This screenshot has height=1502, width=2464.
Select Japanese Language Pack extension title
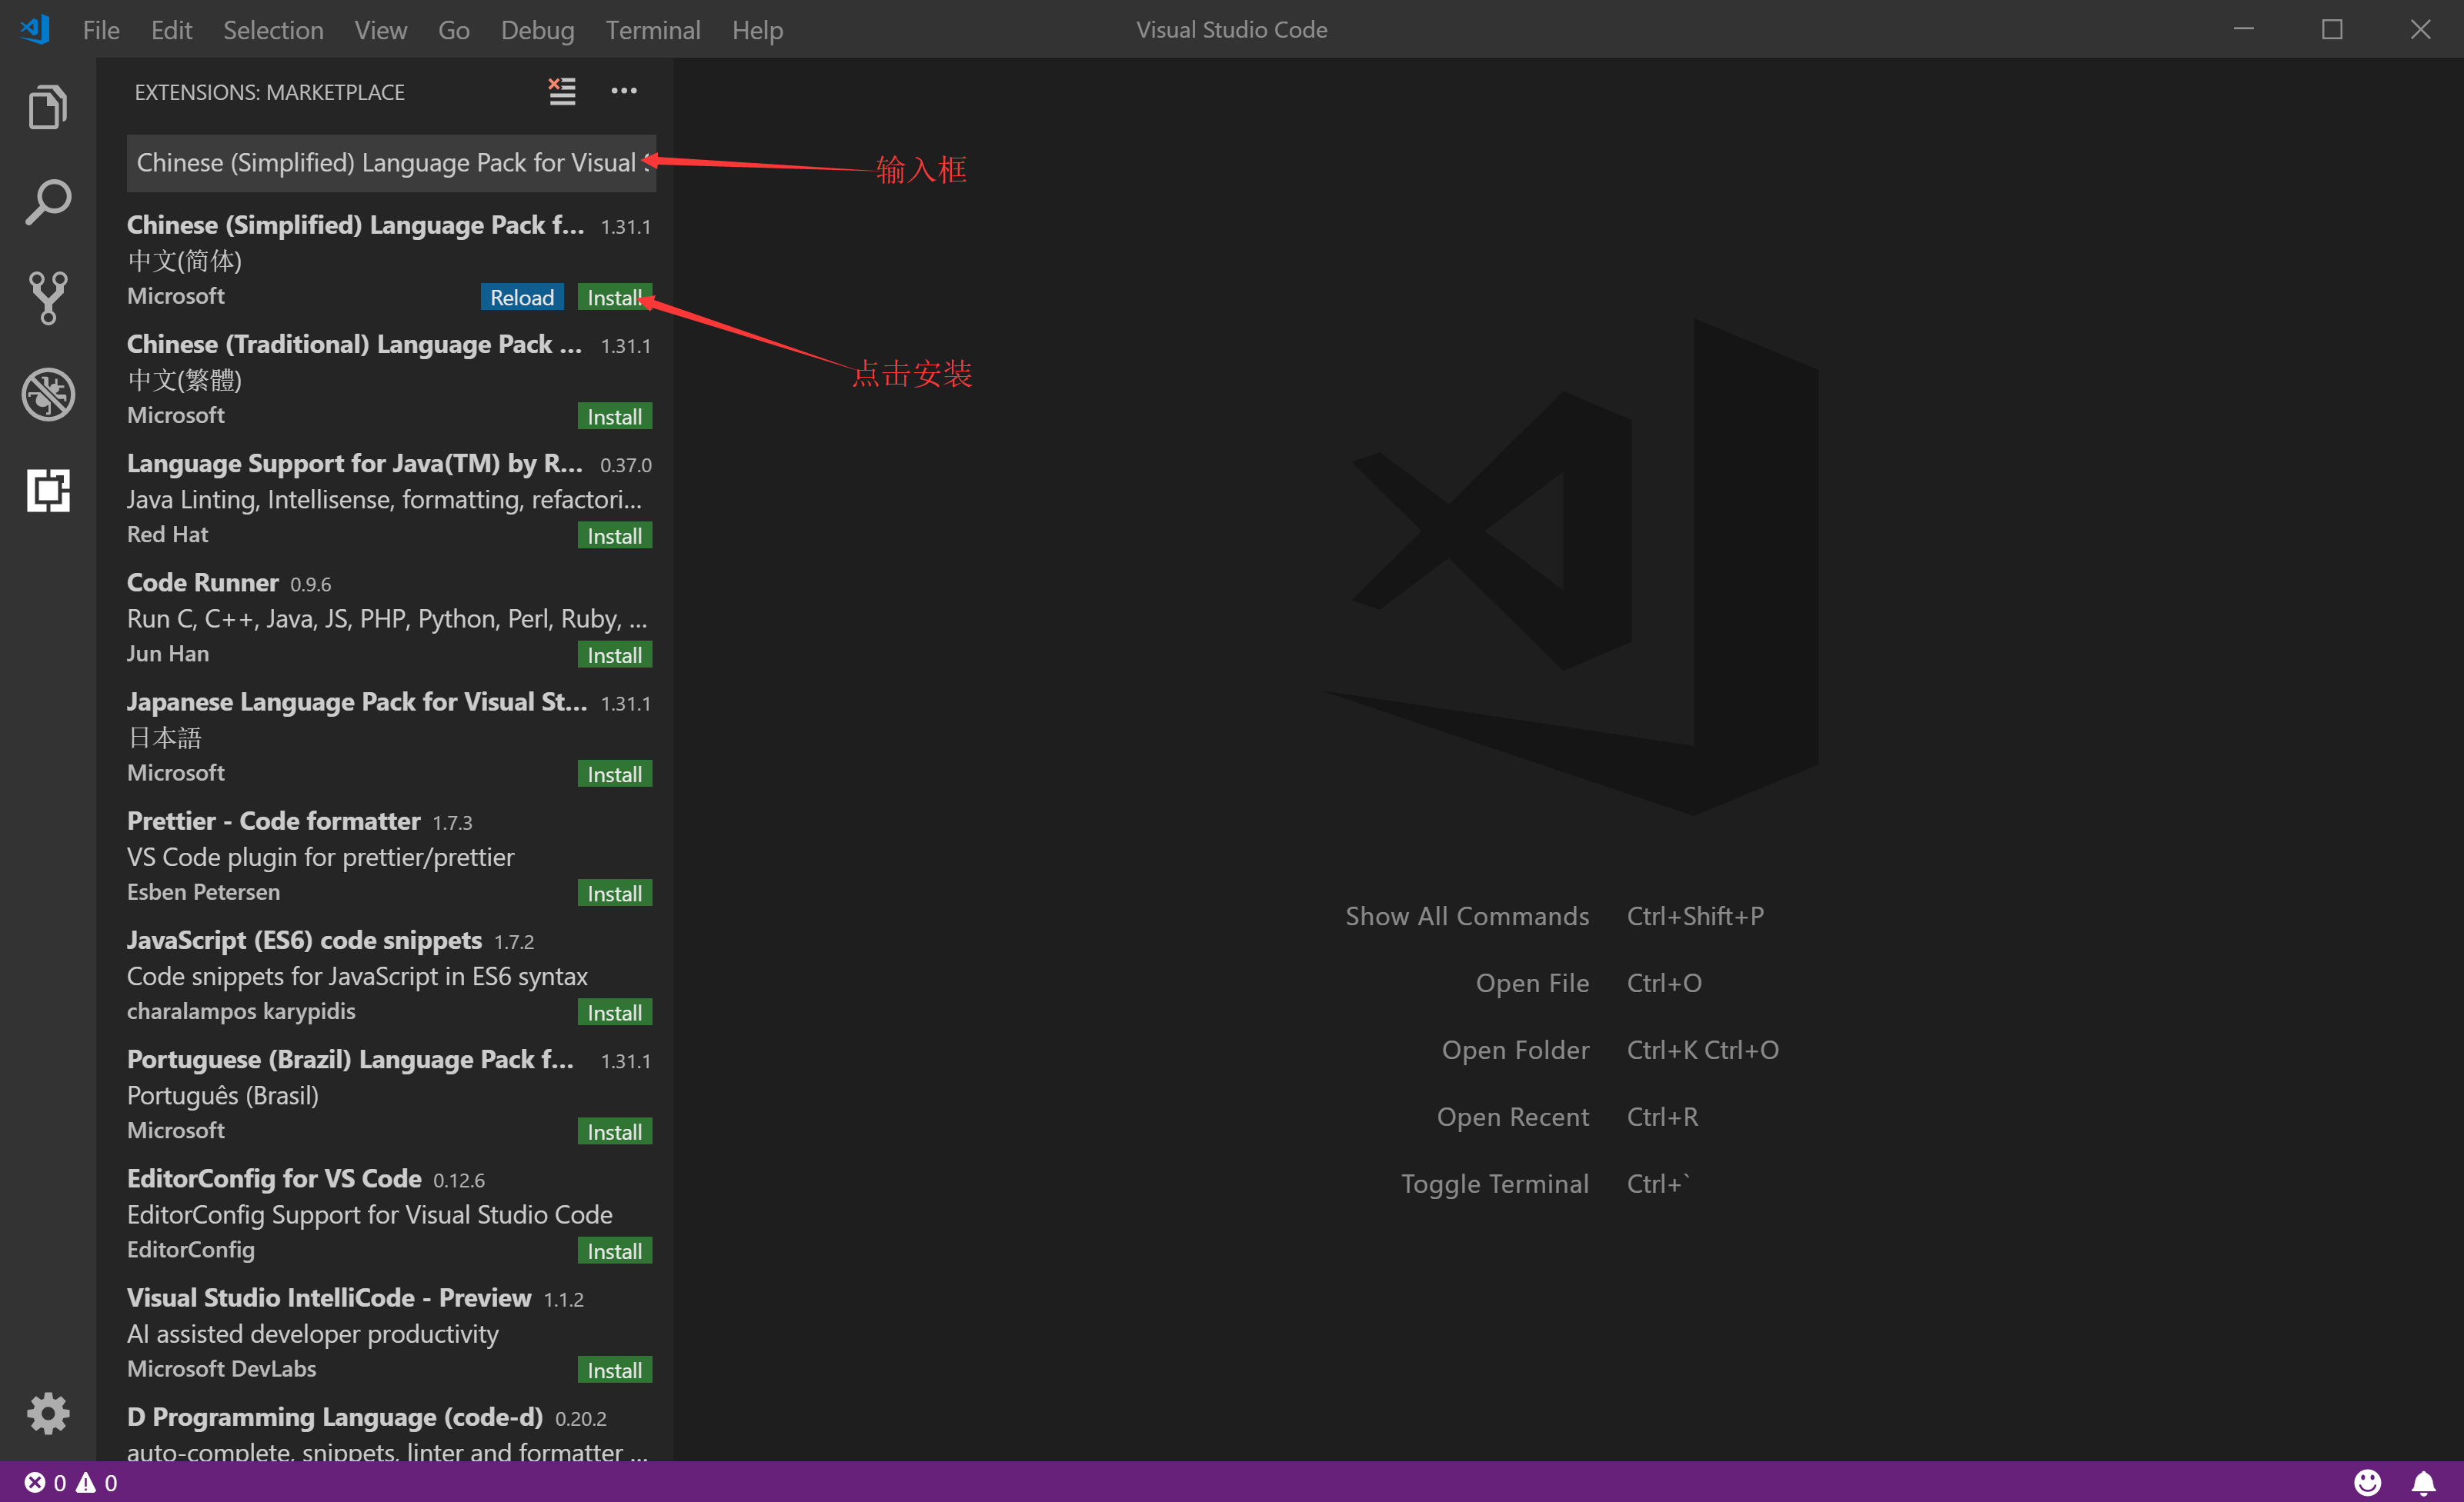[x=357, y=701]
